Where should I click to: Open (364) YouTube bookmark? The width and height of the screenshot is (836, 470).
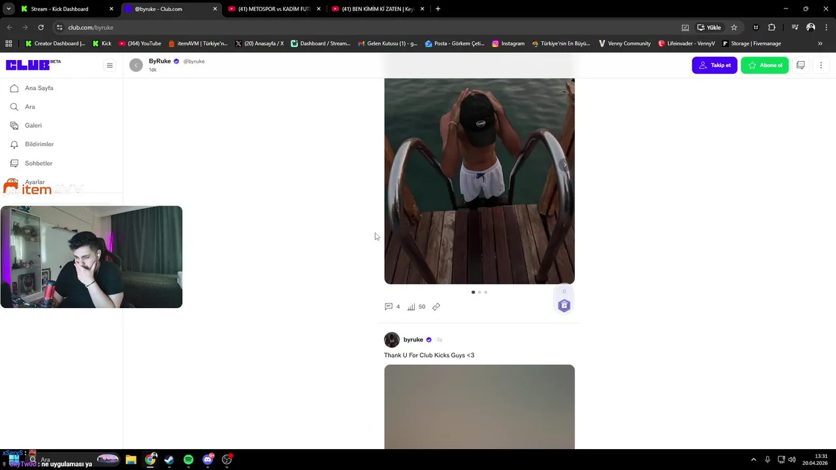click(140, 43)
